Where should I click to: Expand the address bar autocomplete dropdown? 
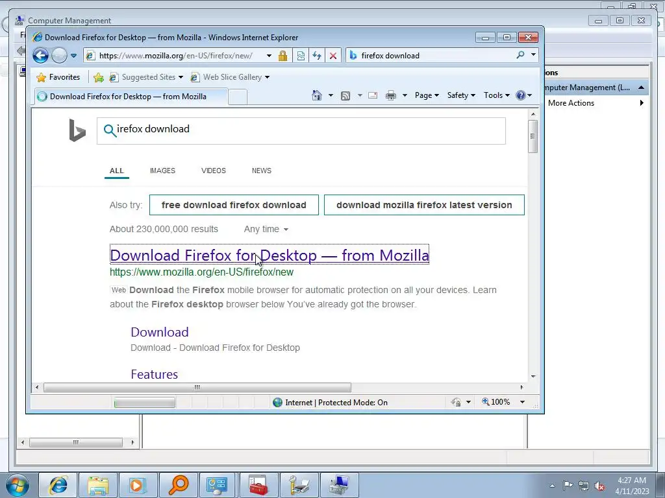pyautogui.click(x=269, y=56)
